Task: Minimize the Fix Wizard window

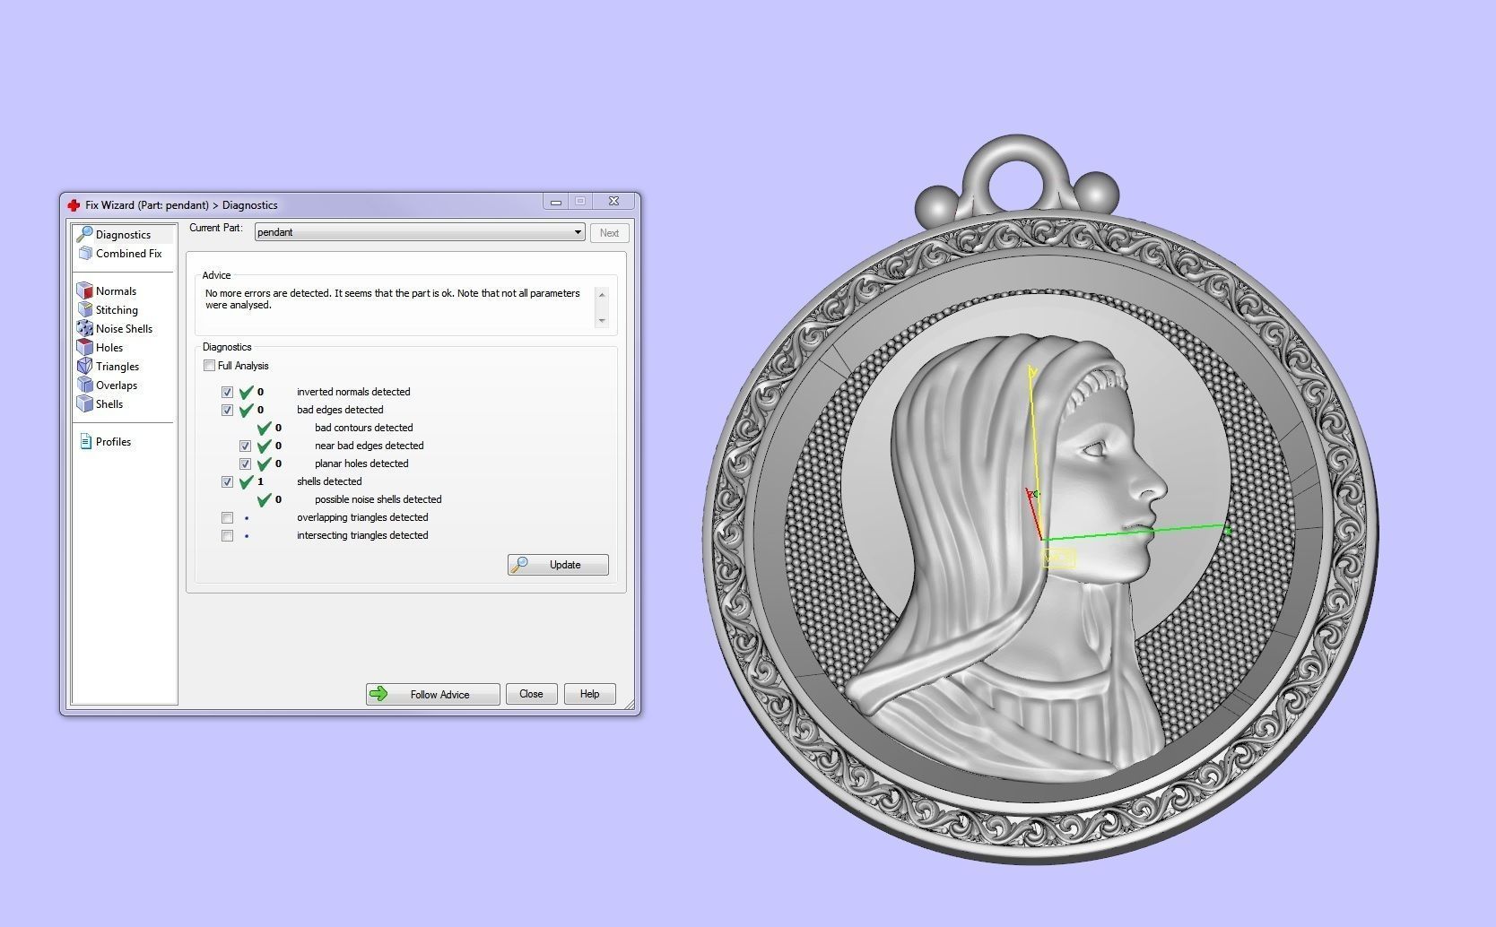Action: tap(555, 202)
